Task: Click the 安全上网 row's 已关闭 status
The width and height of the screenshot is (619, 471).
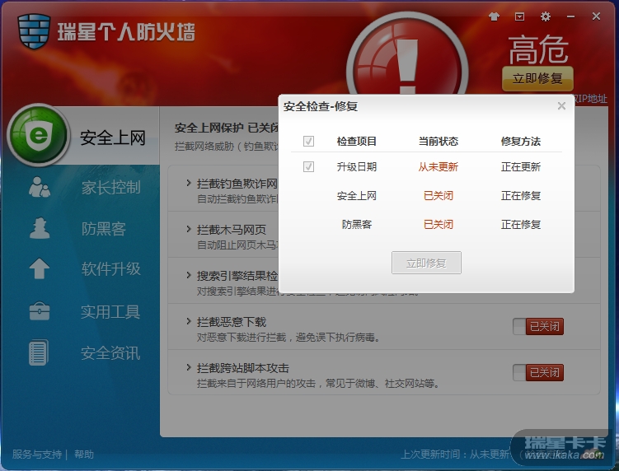Action: (x=438, y=196)
